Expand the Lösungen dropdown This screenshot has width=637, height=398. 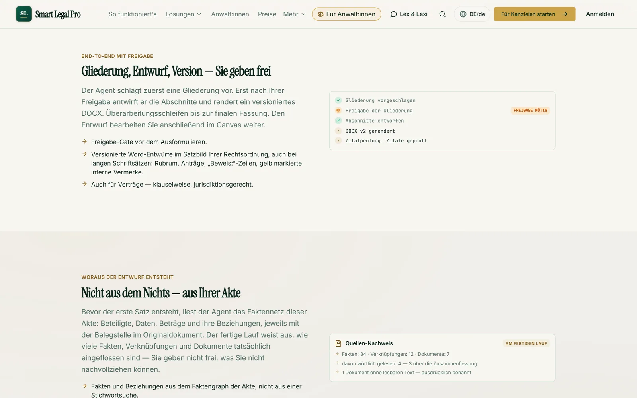pos(184,14)
